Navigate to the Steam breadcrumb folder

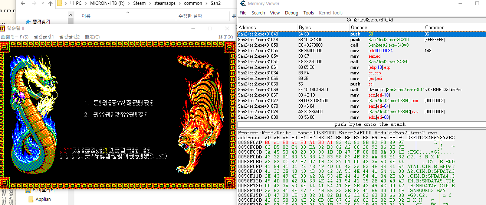coord(139,3)
